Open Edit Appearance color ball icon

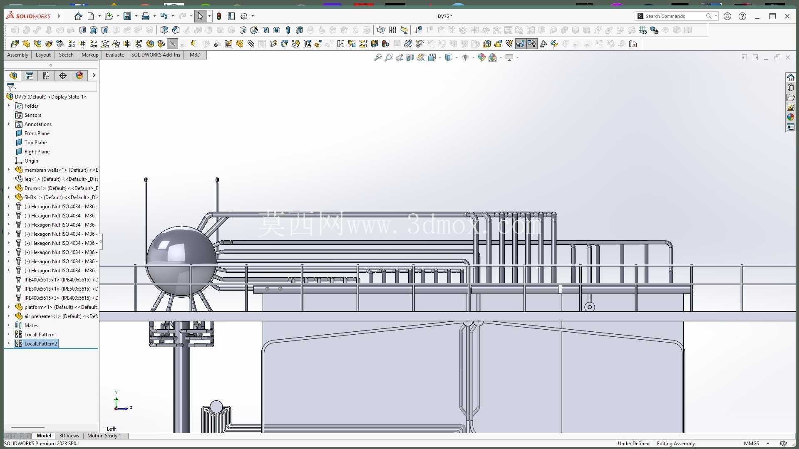(481, 57)
